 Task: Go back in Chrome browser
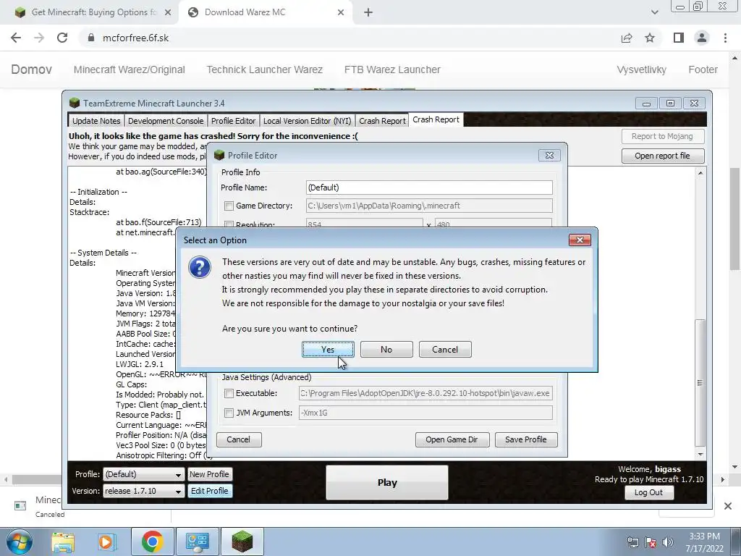point(16,38)
